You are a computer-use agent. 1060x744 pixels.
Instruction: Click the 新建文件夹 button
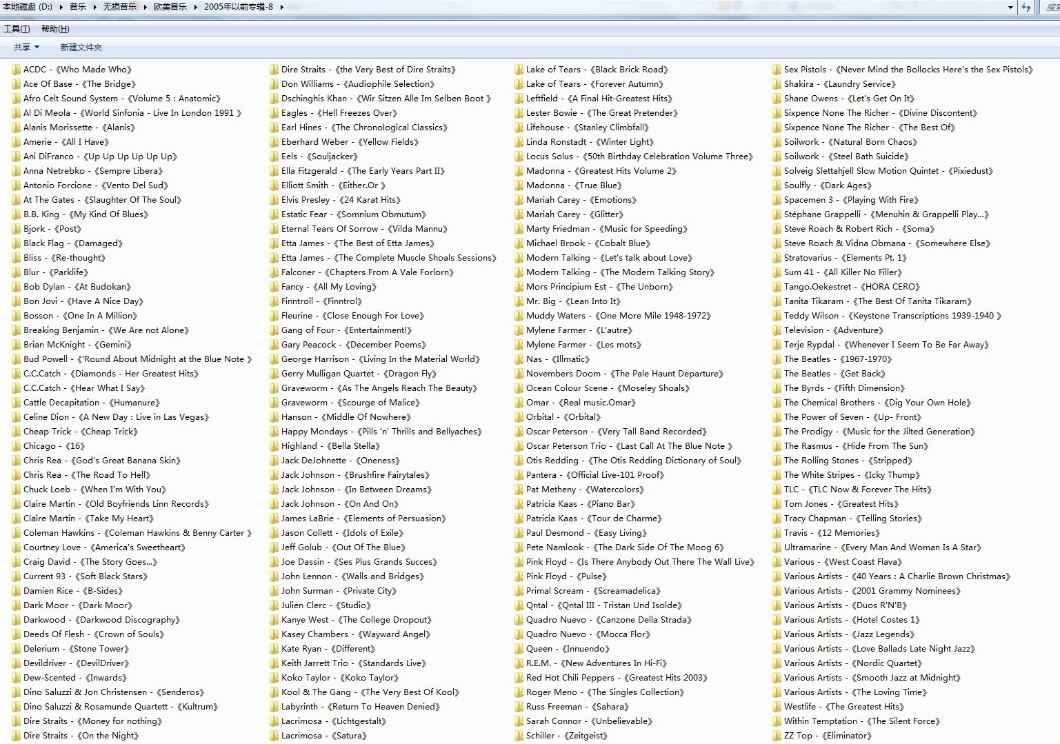[x=81, y=48]
